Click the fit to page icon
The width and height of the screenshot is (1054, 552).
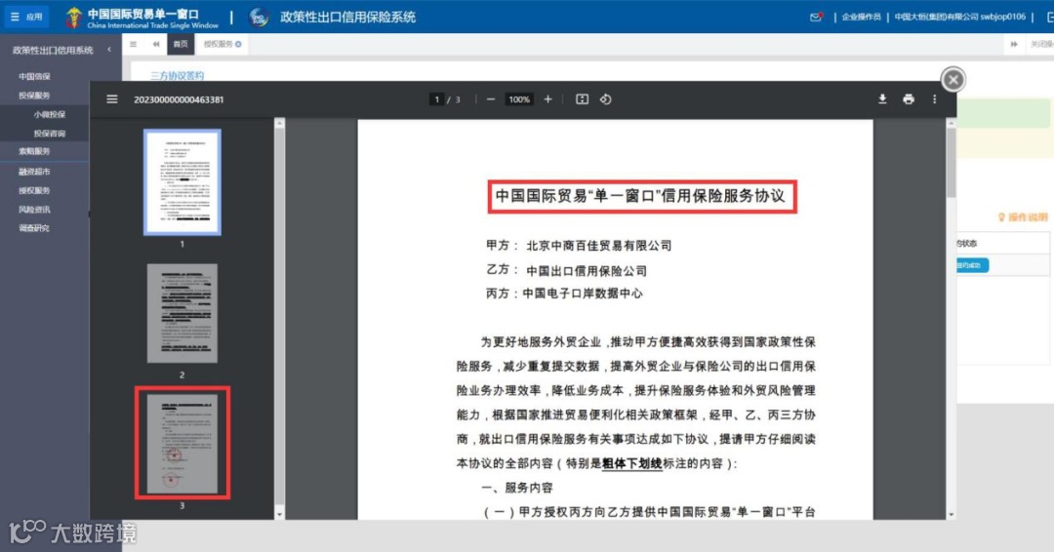click(582, 99)
